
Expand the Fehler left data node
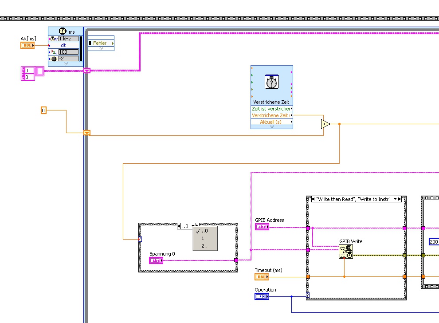point(101,48)
